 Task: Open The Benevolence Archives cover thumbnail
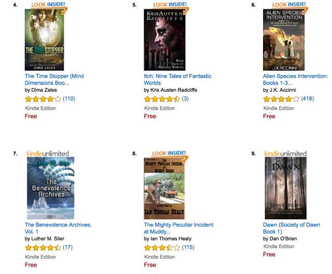click(51, 188)
